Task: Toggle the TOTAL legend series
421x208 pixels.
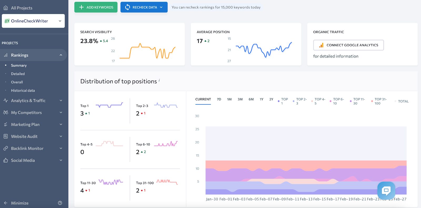Action: point(402,101)
